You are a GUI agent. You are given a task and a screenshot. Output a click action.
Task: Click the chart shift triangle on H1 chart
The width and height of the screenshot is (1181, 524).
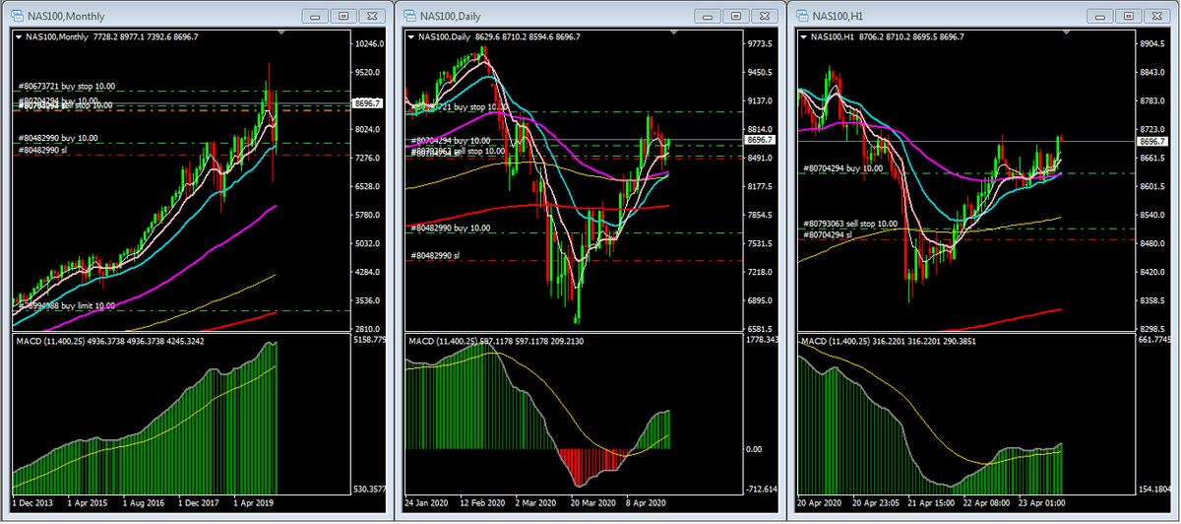[1069, 33]
